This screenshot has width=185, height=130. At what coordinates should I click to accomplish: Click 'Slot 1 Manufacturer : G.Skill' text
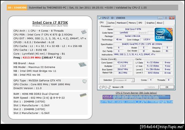tap(31, 105)
